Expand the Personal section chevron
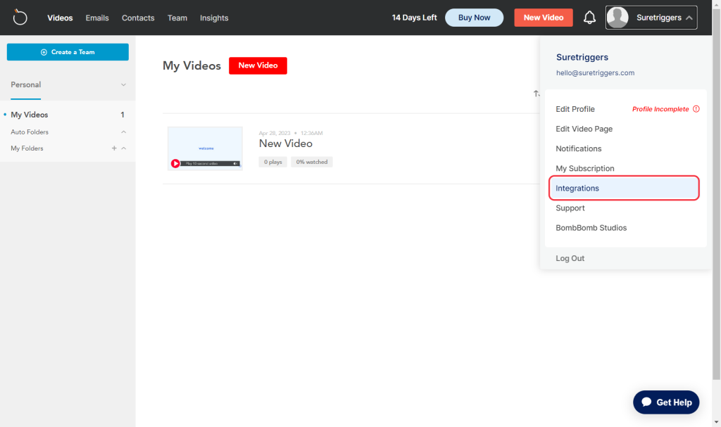 [123, 85]
